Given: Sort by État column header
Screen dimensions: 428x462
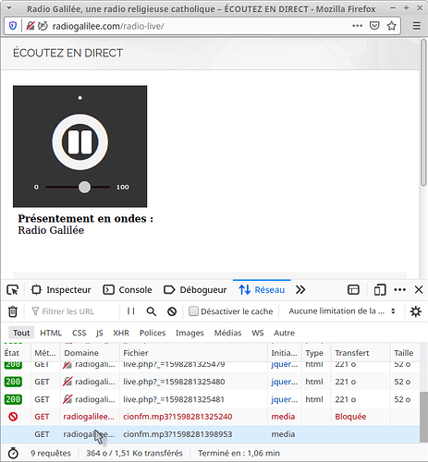Looking at the screenshot, I should point(16,353).
